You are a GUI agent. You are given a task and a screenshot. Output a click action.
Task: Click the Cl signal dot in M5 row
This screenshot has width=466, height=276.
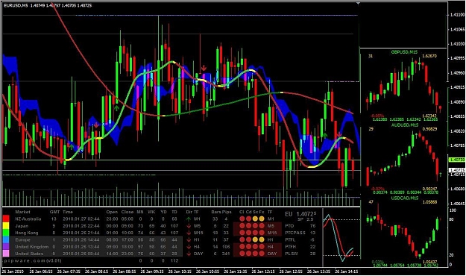click(x=242, y=226)
